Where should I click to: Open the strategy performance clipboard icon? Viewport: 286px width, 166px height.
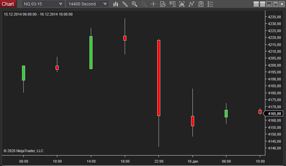pos(201,4)
